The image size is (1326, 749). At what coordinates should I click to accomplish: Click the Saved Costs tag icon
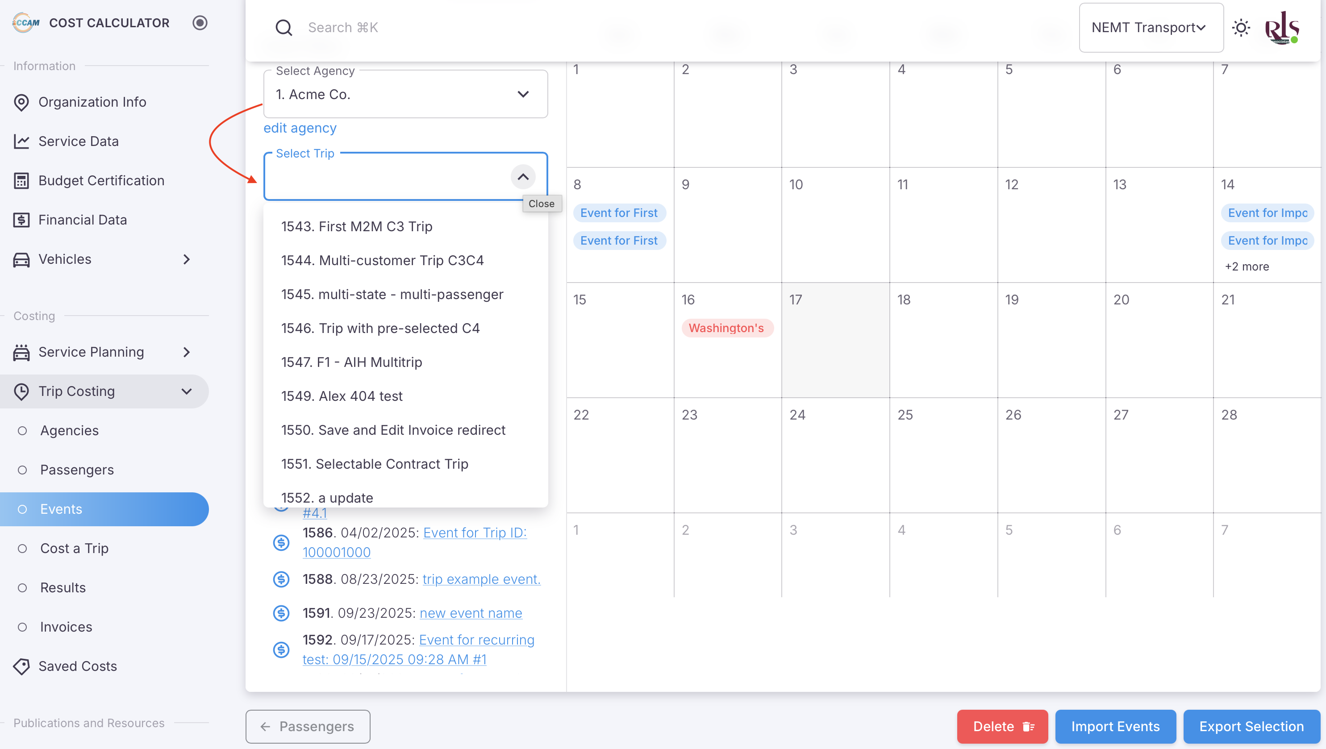(x=21, y=666)
